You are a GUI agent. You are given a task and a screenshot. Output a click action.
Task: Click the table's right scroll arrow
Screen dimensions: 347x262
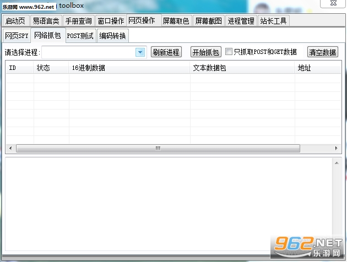pyautogui.click(x=336, y=148)
